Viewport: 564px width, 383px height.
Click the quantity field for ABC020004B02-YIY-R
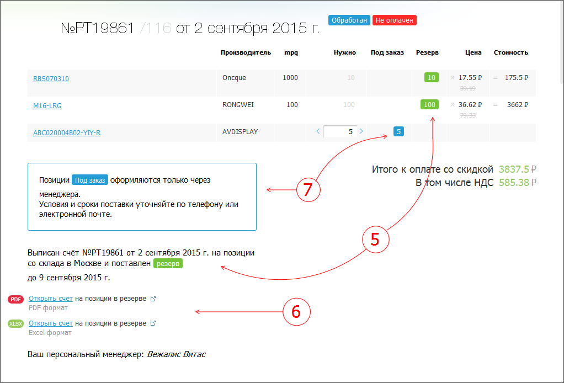point(340,132)
